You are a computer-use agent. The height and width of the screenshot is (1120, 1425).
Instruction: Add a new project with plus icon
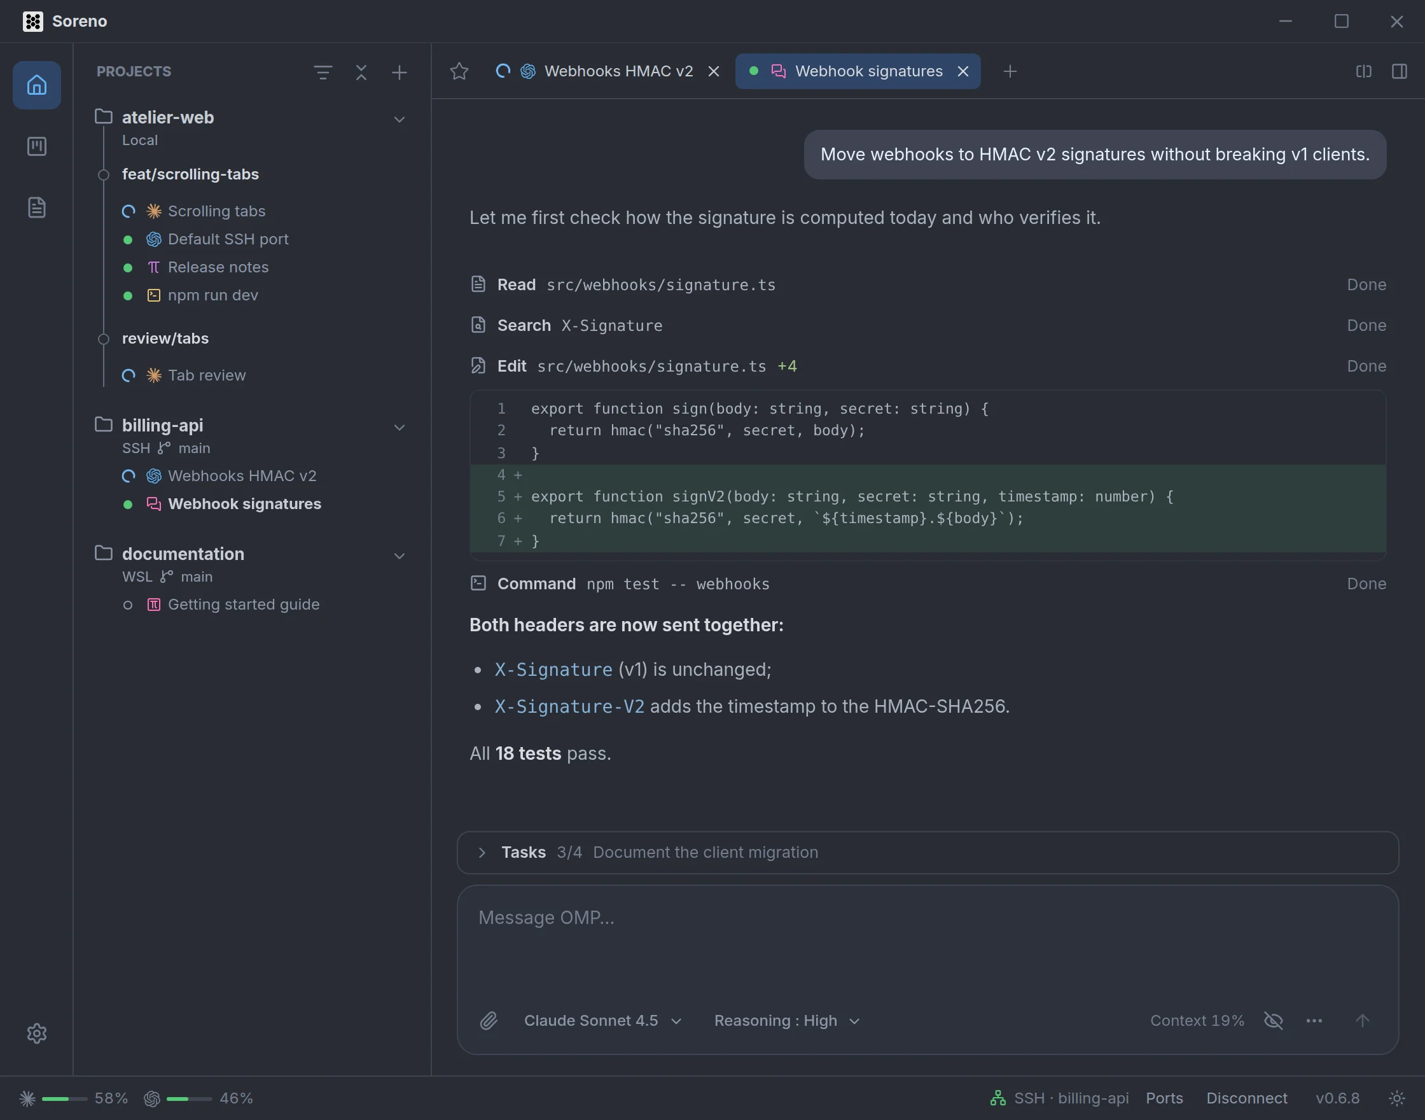click(x=399, y=72)
